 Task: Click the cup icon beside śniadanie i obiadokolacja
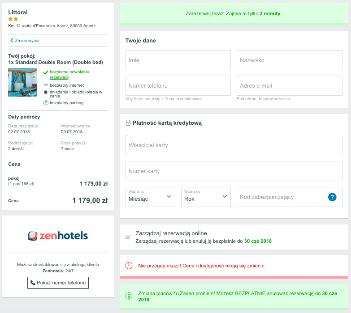46,92
